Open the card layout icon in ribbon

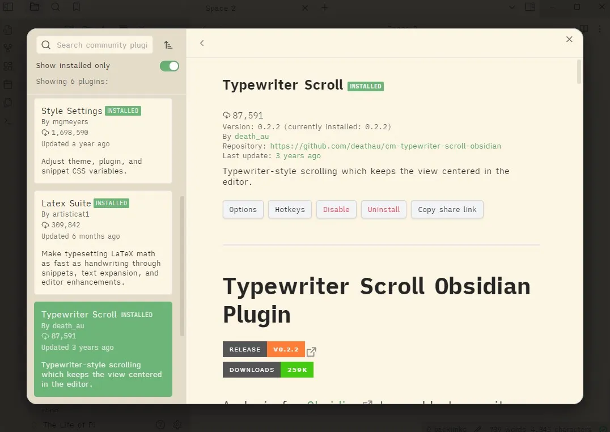pyautogui.click(x=7, y=66)
